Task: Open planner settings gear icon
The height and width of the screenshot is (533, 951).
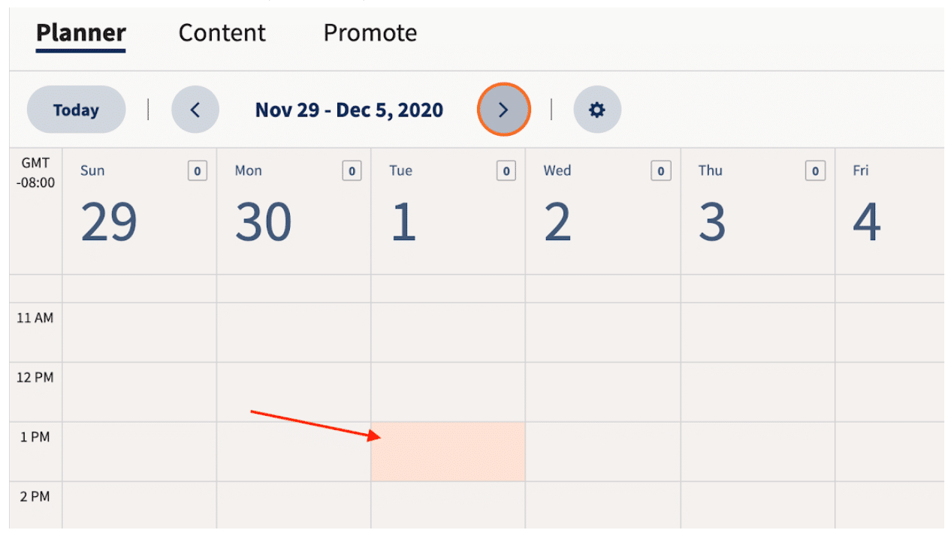Action: pyautogui.click(x=597, y=110)
